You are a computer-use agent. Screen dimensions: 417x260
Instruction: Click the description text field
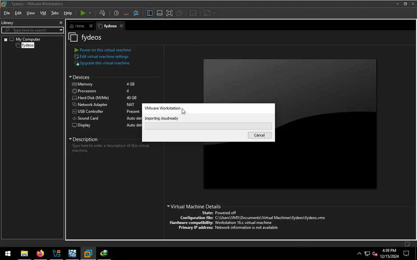click(111, 148)
